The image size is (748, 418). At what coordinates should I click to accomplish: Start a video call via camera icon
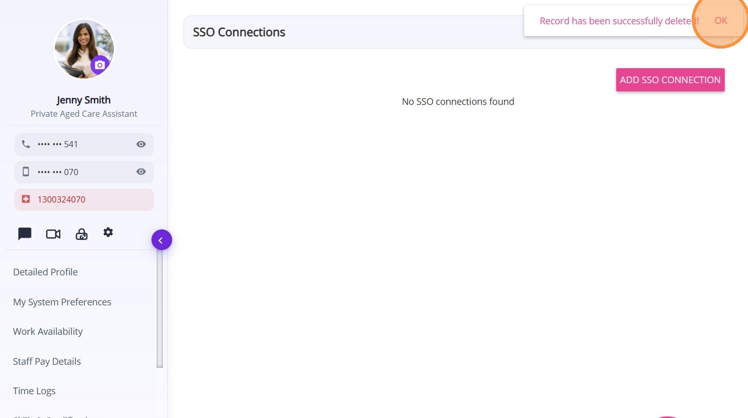coord(53,234)
